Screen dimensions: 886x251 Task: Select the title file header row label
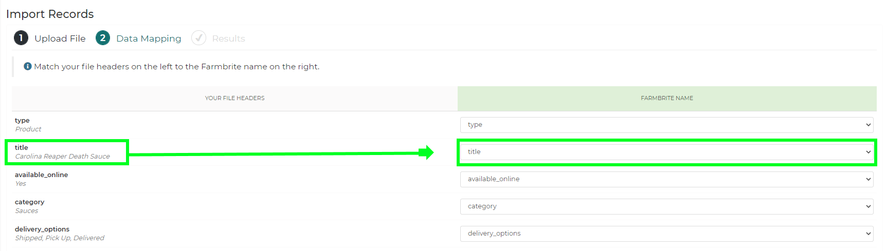(x=22, y=148)
